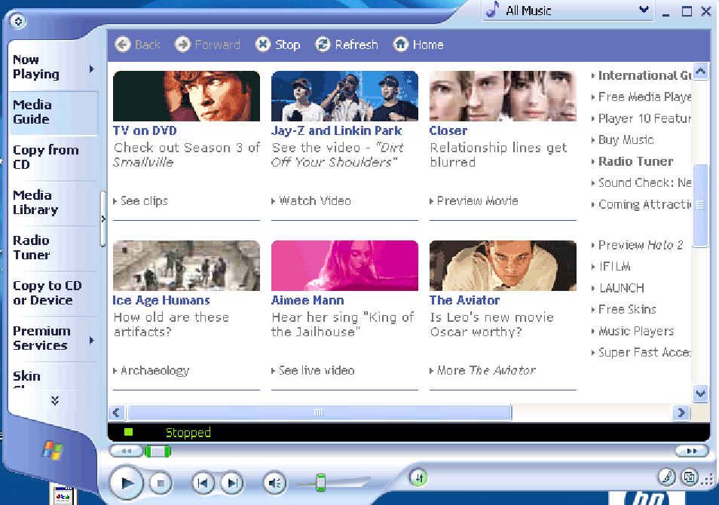
Task: Go to the Media Guide Home
Action: pos(418,44)
